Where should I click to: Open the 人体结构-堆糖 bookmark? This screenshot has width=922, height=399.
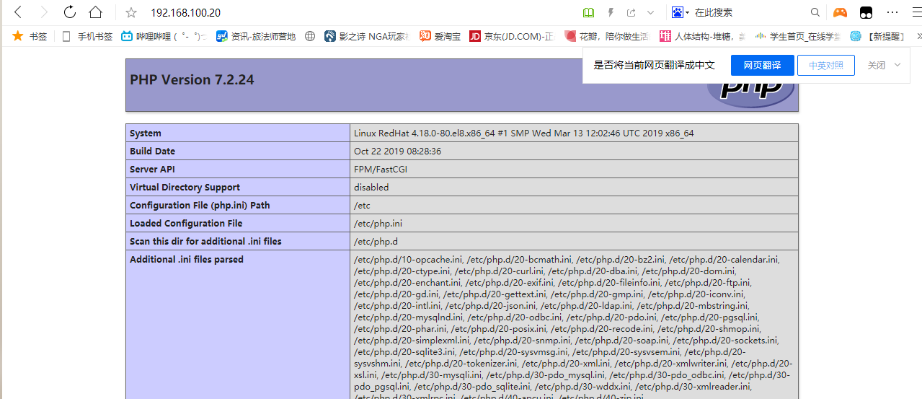(702, 36)
